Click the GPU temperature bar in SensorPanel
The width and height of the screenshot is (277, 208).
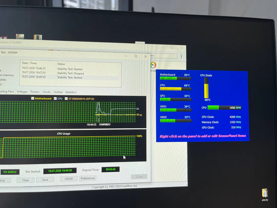click(176, 99)
